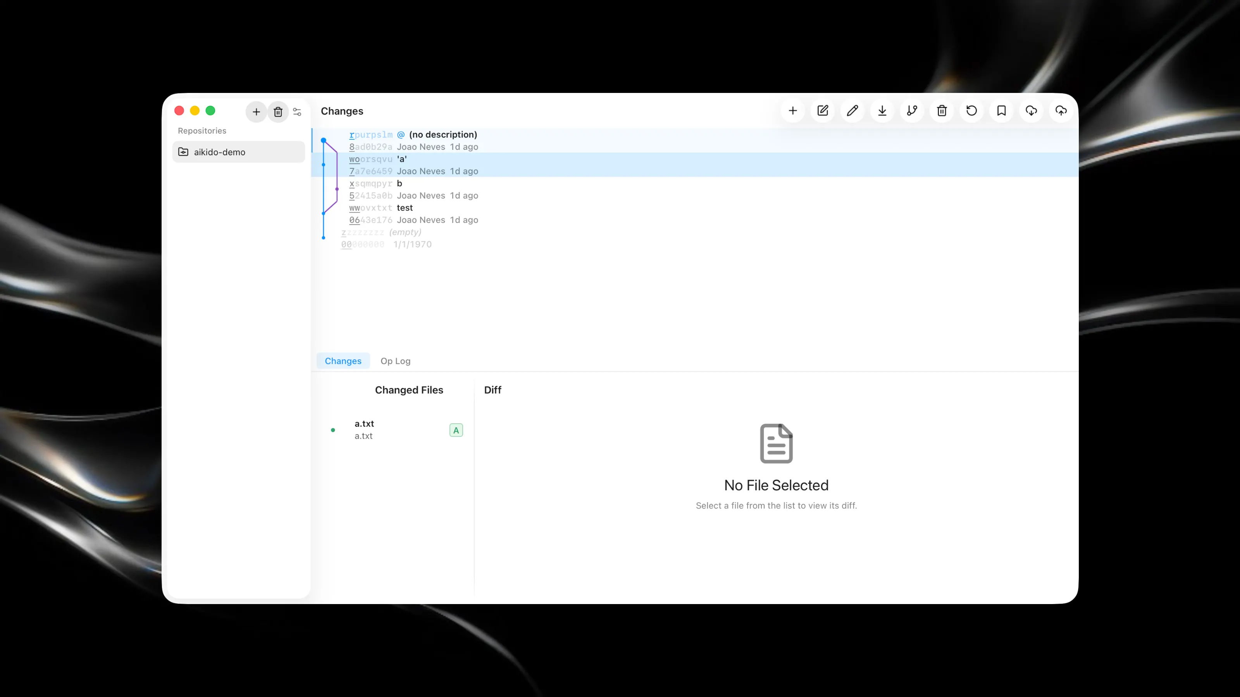Viewport: 1240px width, 697px height.
Task: Switch to the Op Log tab
Action: 395,361
